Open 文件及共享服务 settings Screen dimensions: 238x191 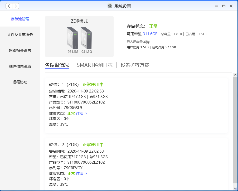(x=20, y=35)
